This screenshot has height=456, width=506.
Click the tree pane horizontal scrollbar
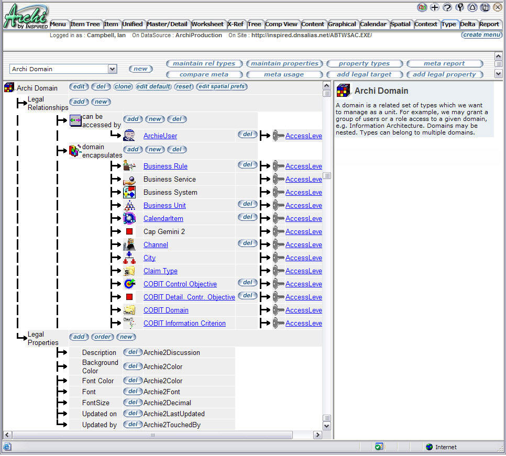[x=152, y=435]
